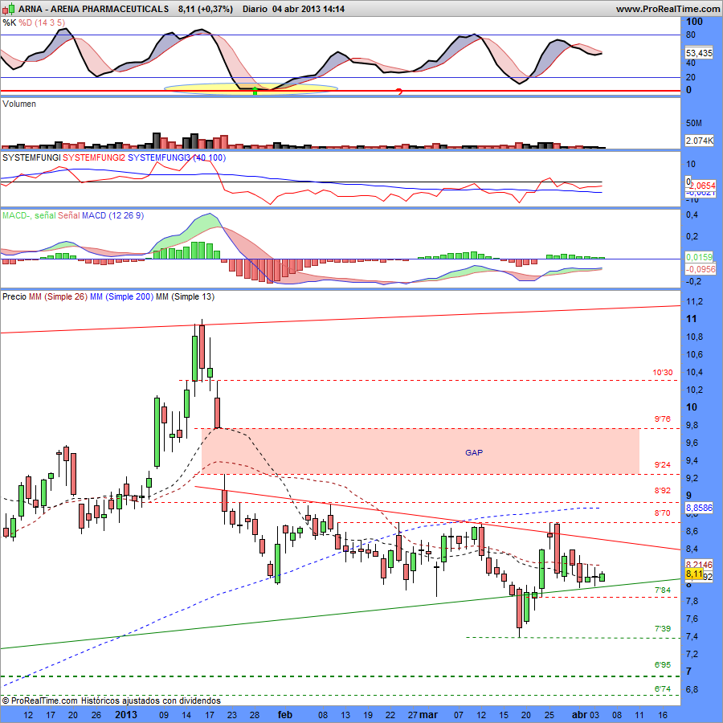This screenshot has height=723, width=723.
Task: Click the MM (Simple 200) average label
Action: click(x=121, y=296)
